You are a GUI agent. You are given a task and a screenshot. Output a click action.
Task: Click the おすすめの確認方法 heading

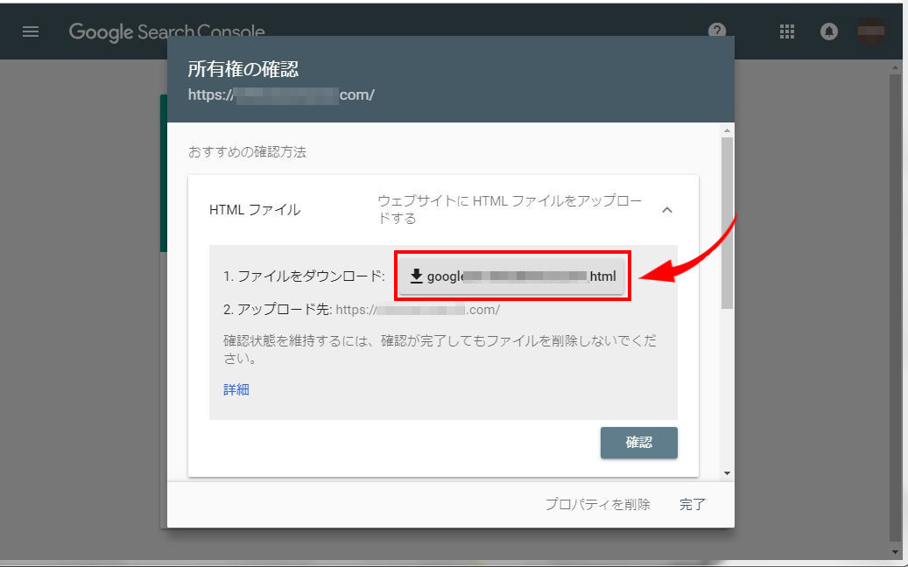(247, 152)
